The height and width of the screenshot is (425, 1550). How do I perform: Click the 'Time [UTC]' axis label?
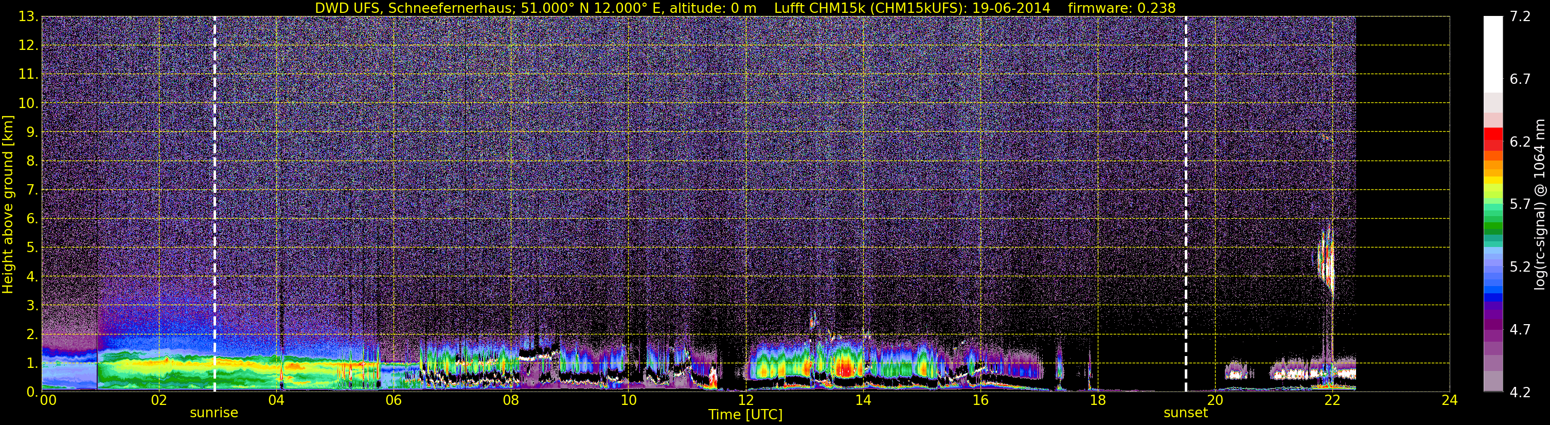tap(745, 415)
